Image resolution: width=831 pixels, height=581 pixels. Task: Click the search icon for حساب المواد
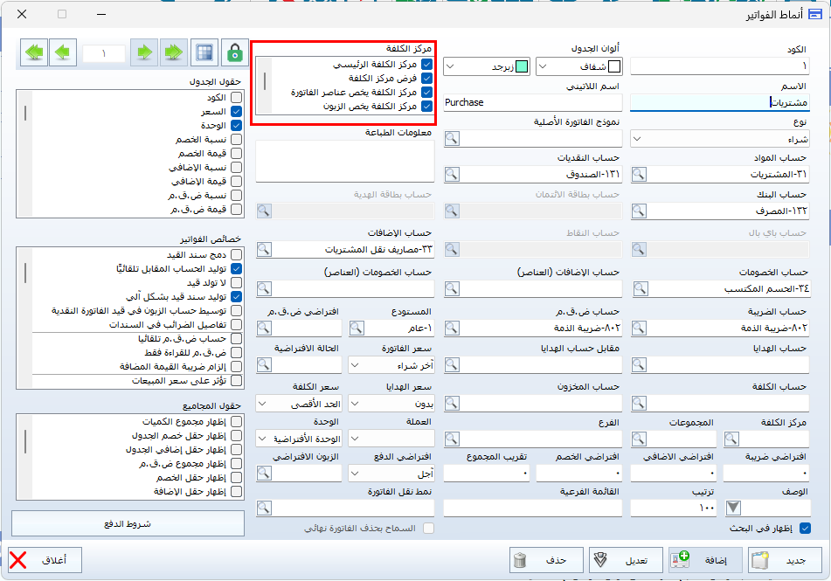pos(640,174)
